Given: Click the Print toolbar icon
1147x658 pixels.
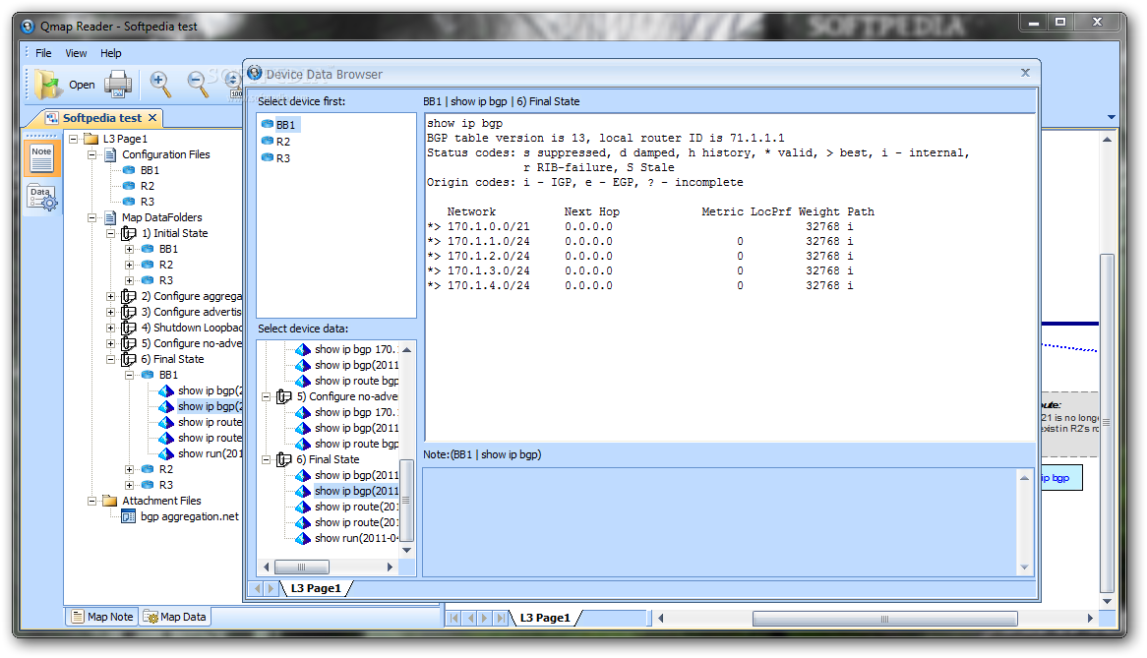Looking at the screenshot, I should point(118,84).
